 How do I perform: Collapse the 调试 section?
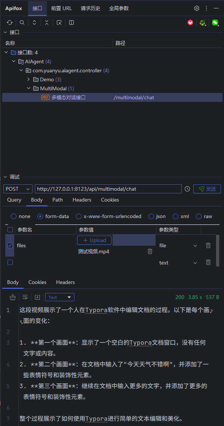6,177
